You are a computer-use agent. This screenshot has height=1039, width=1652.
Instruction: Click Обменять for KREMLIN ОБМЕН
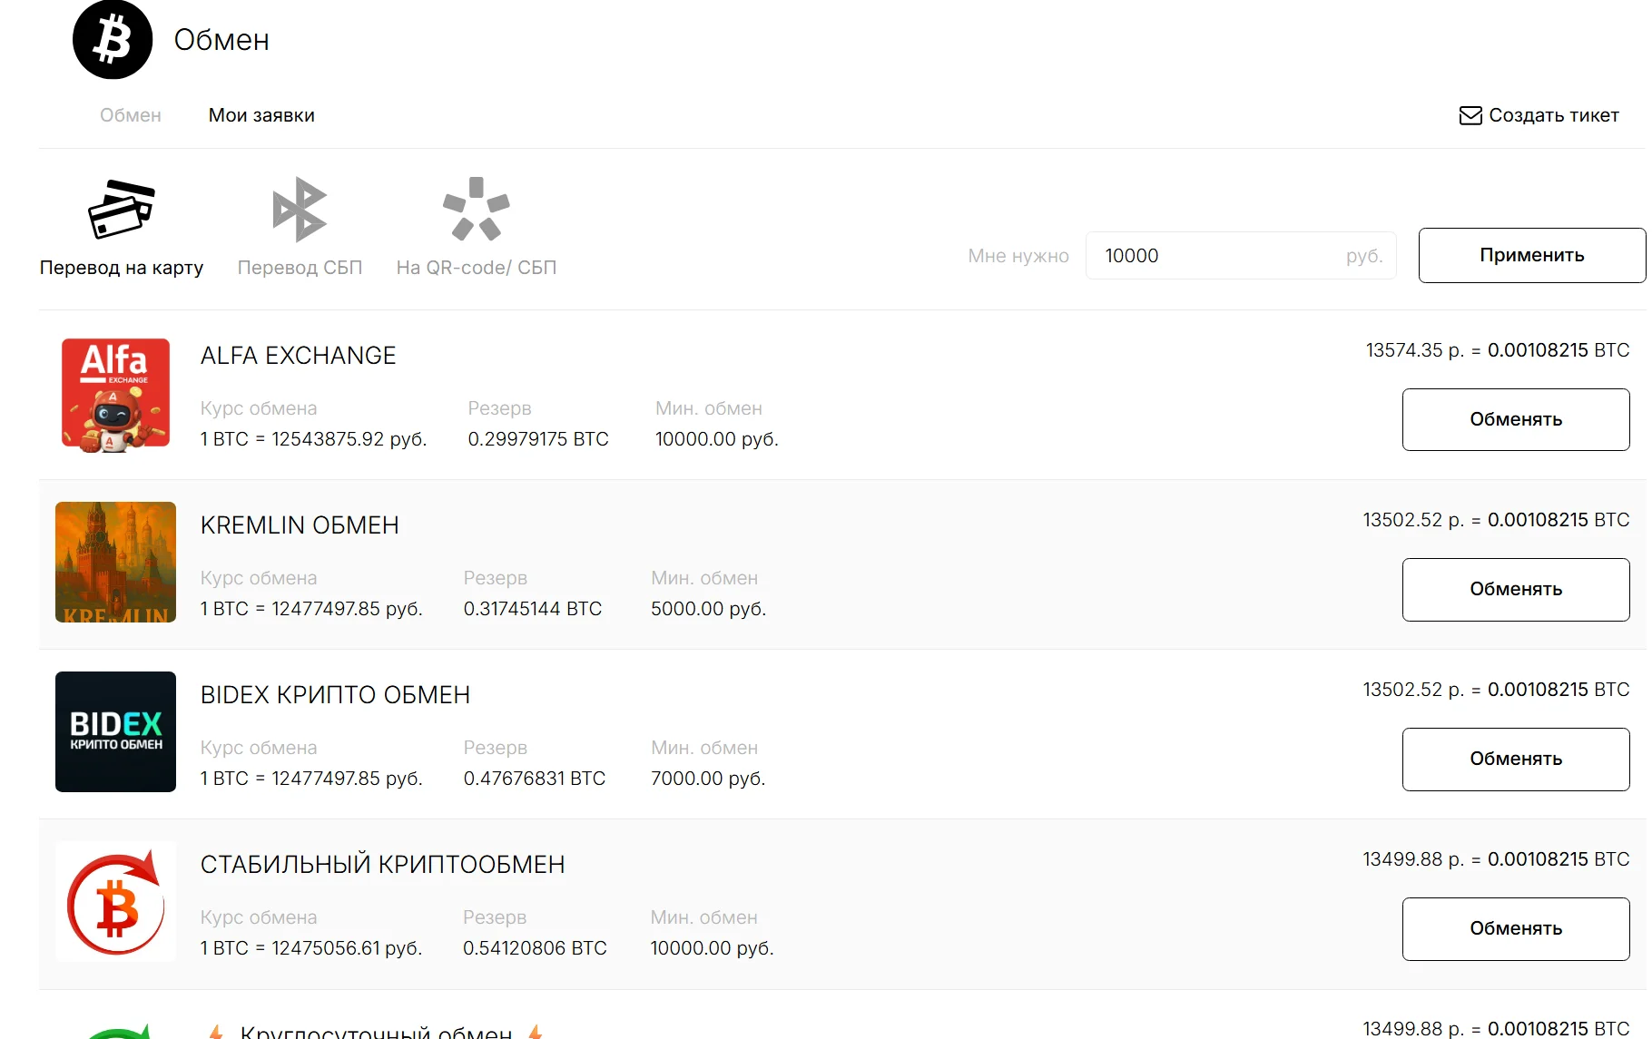(1516, 589)
